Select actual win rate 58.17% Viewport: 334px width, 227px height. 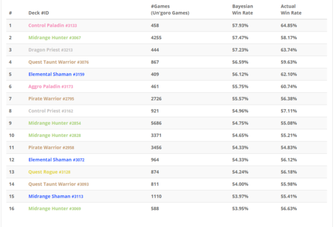[x=289, y=38]
